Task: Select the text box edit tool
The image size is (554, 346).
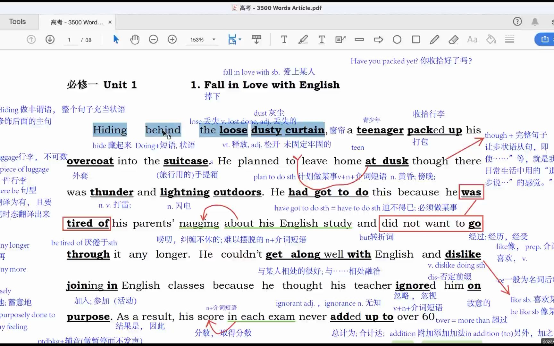Action: (340, 39)
